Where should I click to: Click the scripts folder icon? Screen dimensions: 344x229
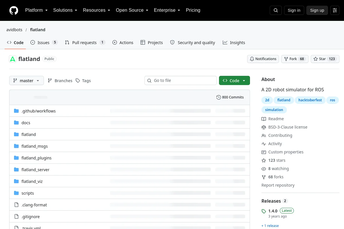pos(16,193)
